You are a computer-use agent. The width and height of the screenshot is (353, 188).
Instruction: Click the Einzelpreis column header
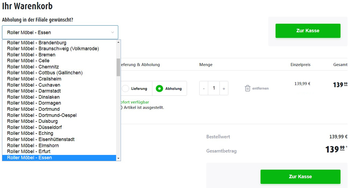[300, 65]
